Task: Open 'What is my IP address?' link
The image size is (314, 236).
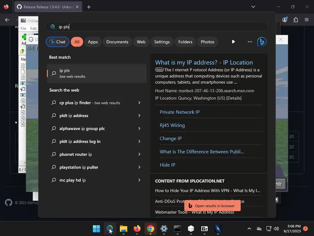Action: pos(204,62)
